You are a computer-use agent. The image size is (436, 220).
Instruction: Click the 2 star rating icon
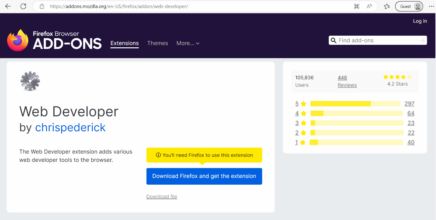tap(304, 133)
